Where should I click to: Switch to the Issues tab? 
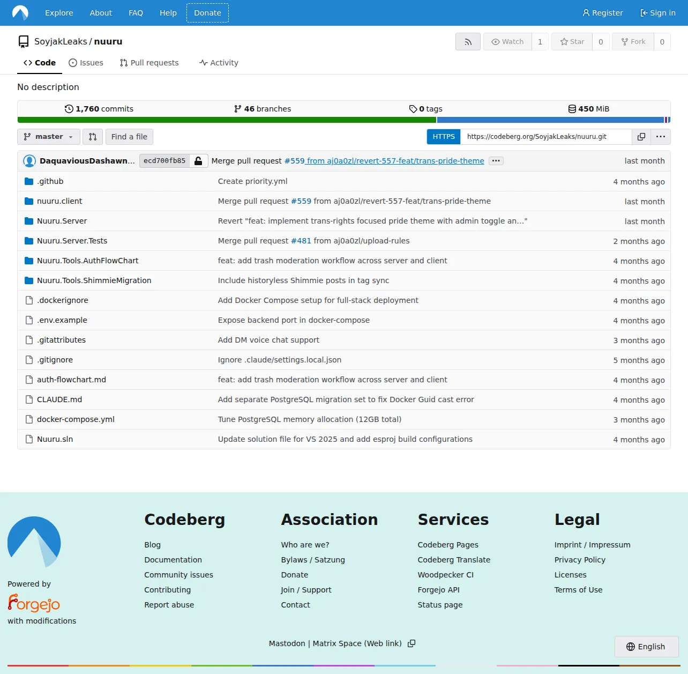[x=86, y=63]
